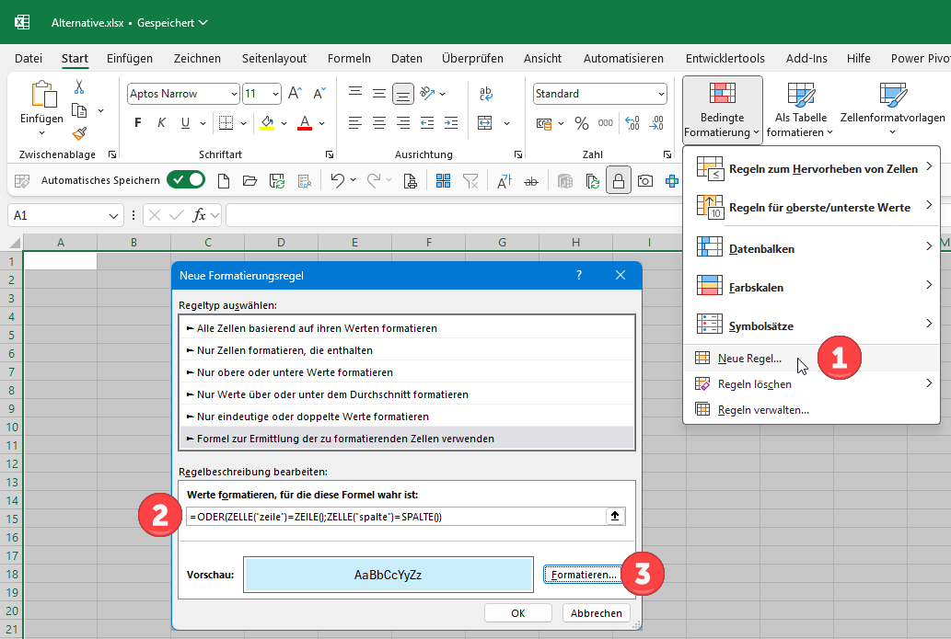Image resolution: width=951 pixels, height=639 pixels.
Task: Select Regeln verwalten menu entry
Action: point(763,410)
